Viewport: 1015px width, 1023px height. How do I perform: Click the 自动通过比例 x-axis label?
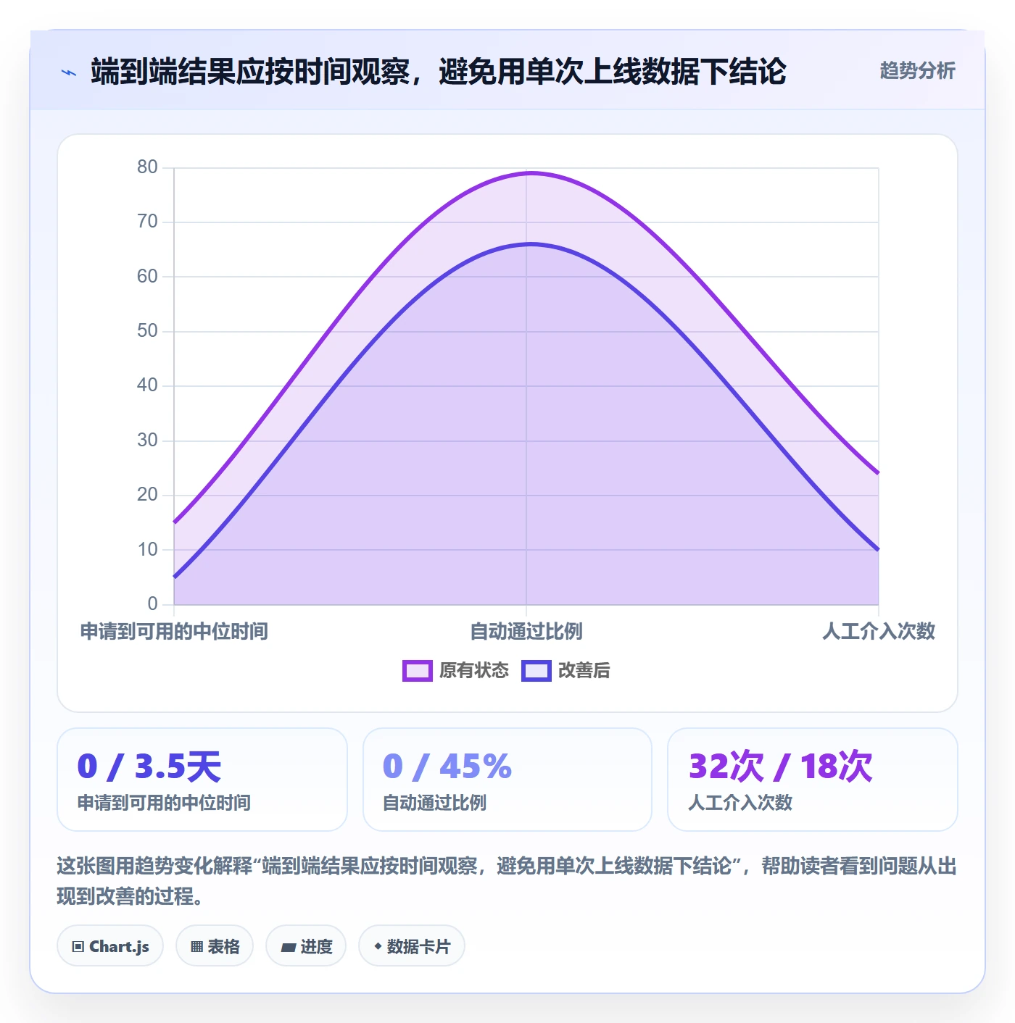[x=526, y=631]
